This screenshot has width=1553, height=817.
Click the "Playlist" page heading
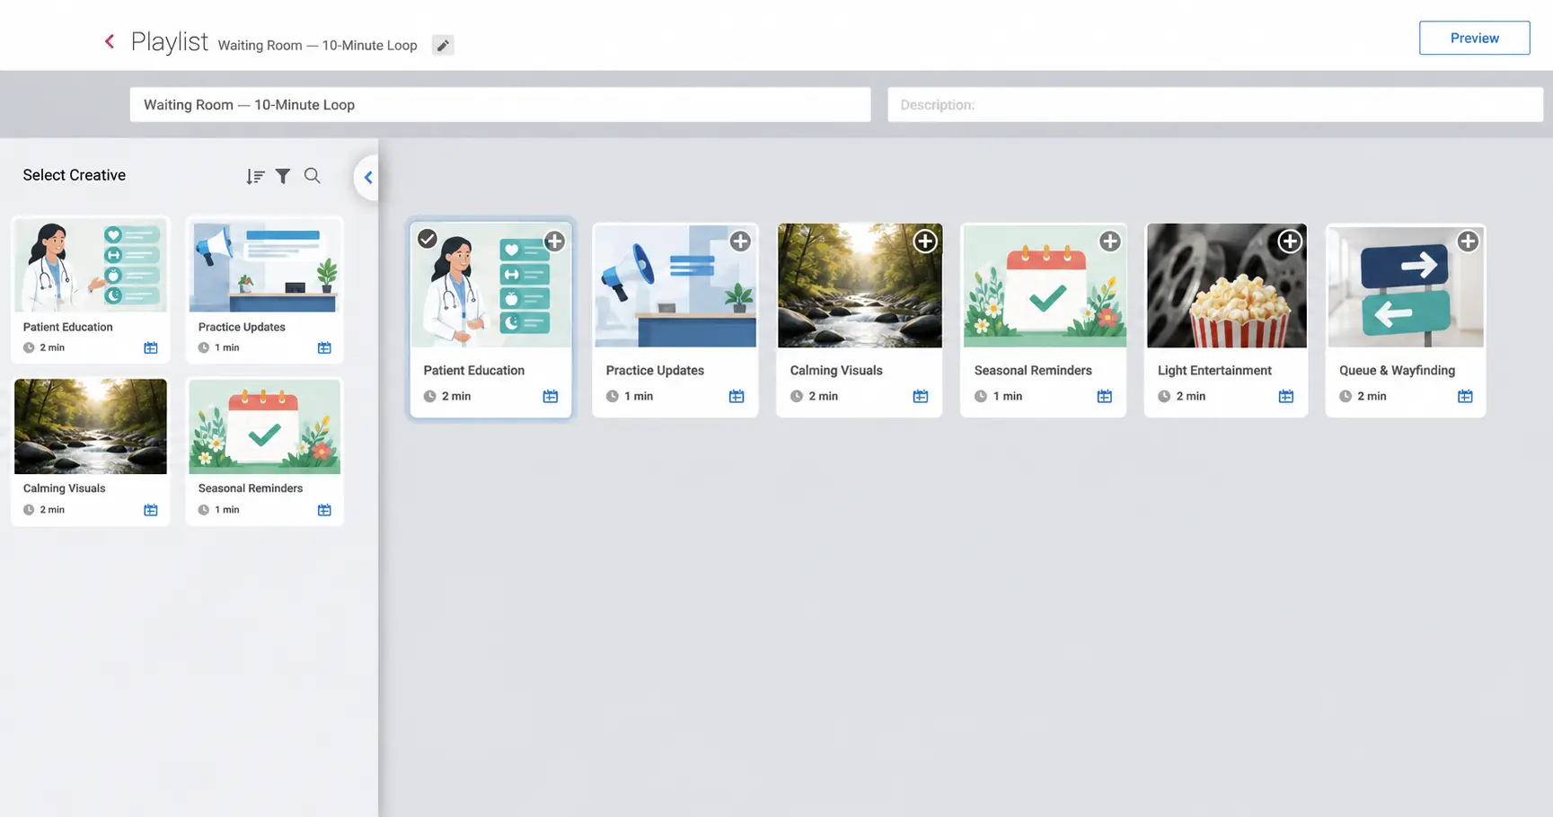(x=170, y=41)
